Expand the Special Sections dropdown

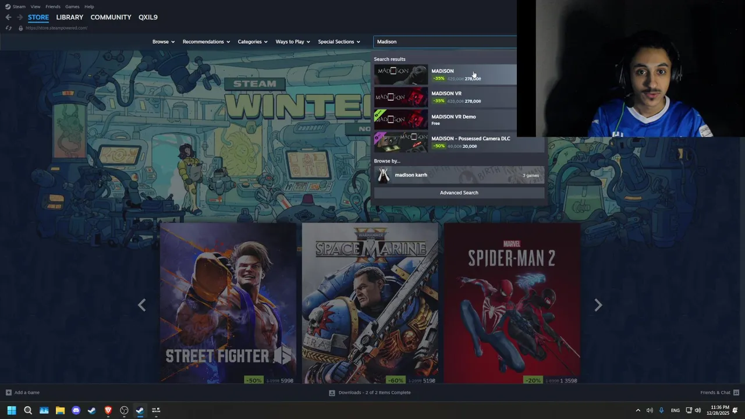[x=339, y=42]
